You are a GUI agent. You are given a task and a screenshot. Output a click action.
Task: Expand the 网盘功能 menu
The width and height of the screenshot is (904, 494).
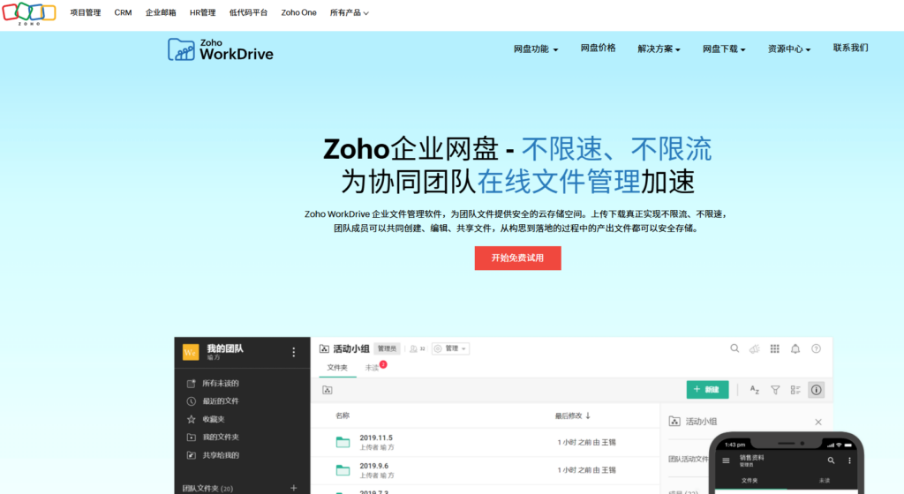(536, 49)
